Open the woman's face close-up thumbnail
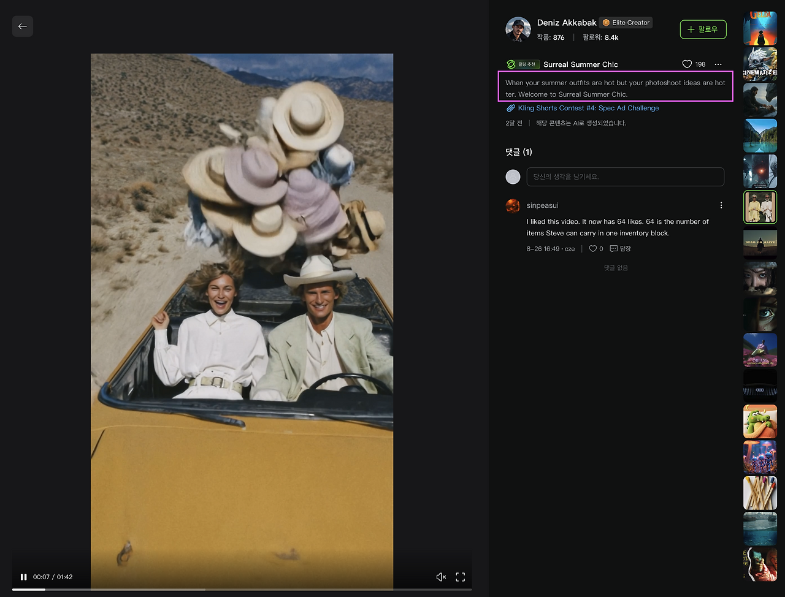Viewport: 785px width, 597px height. click(760, 278)
